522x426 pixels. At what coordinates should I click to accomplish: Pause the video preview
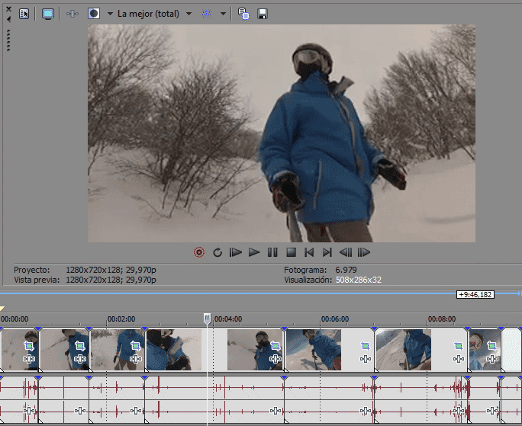click(x=272, y=252)
